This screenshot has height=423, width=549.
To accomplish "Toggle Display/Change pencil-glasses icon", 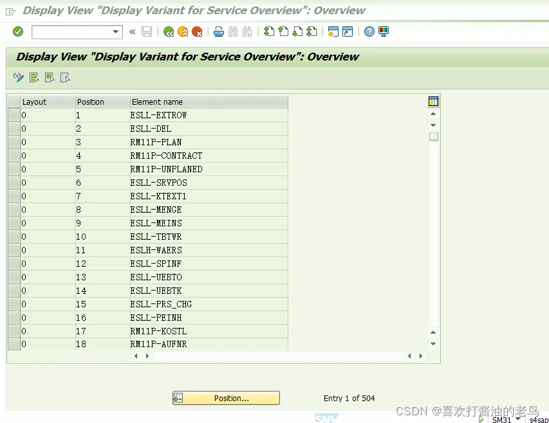I will pyautogui.click(x=19, y=77).
